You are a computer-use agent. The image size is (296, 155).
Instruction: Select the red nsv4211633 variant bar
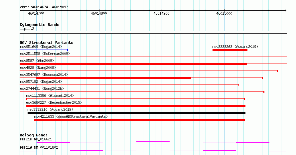coord(139,120)
